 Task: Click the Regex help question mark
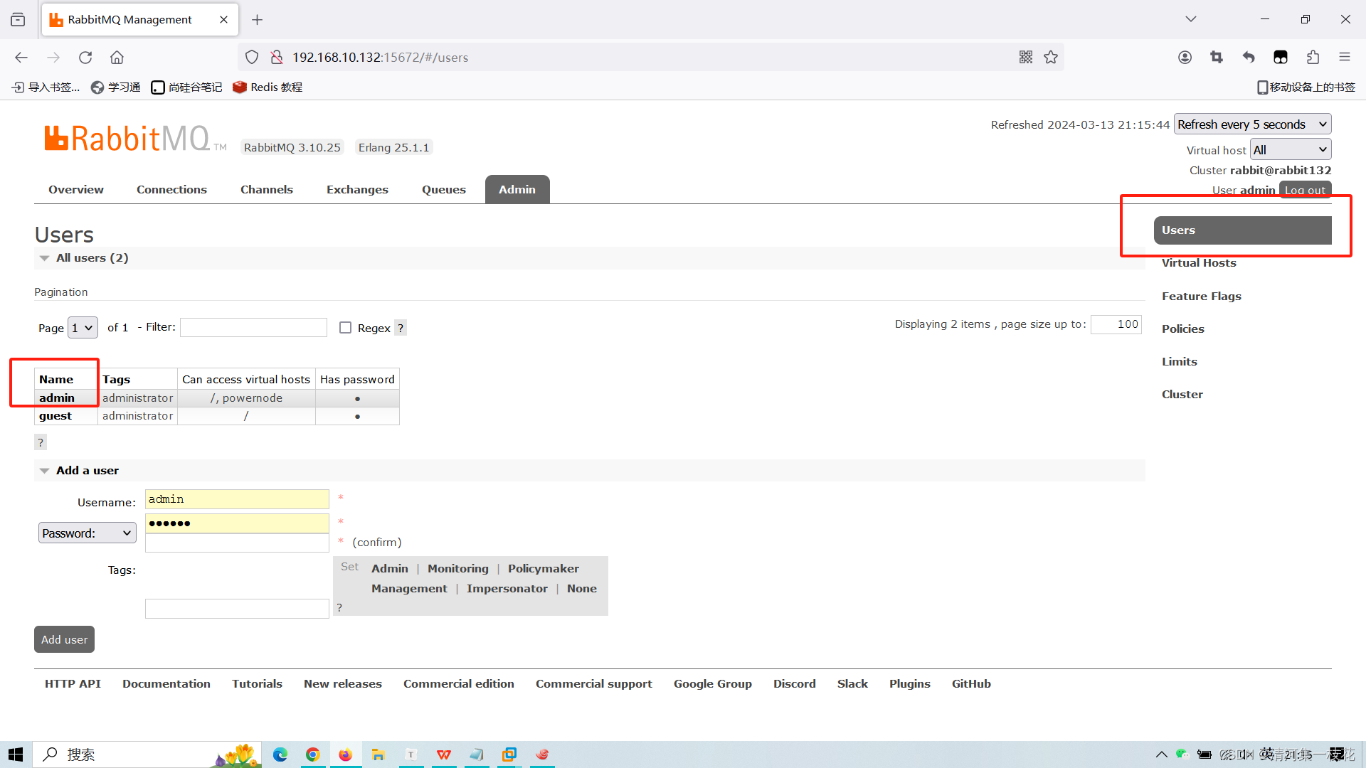point(401,328)
